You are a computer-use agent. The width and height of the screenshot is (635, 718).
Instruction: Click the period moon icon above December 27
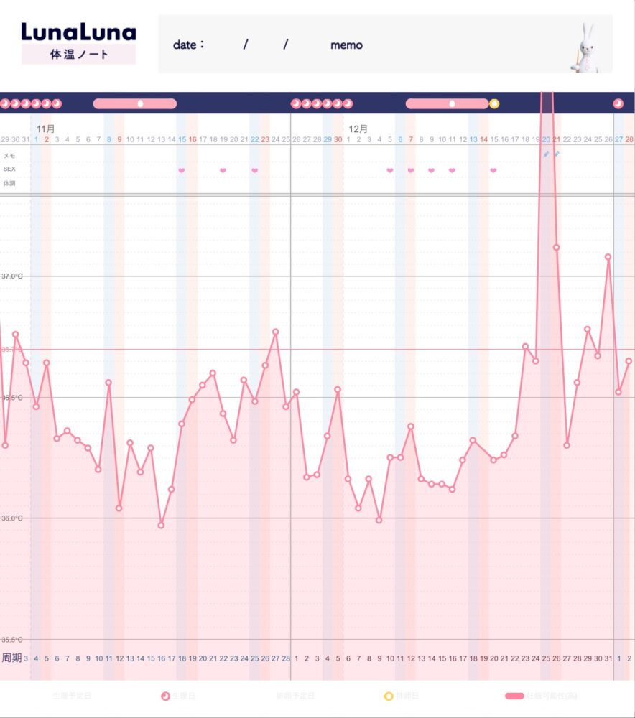coord(618,103)
